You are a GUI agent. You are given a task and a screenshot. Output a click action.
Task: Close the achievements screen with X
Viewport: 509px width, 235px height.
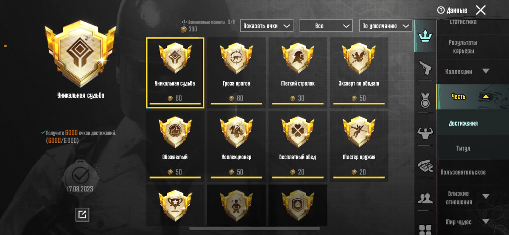(x=481, y=10)
